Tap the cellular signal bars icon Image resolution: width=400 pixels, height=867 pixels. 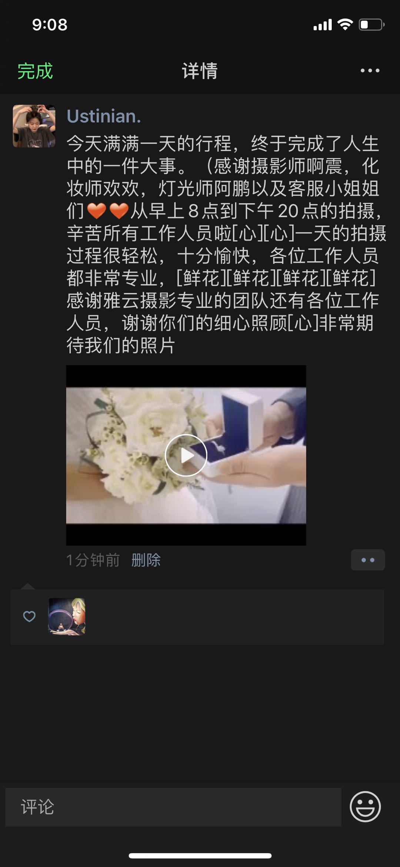click(323, 25)
